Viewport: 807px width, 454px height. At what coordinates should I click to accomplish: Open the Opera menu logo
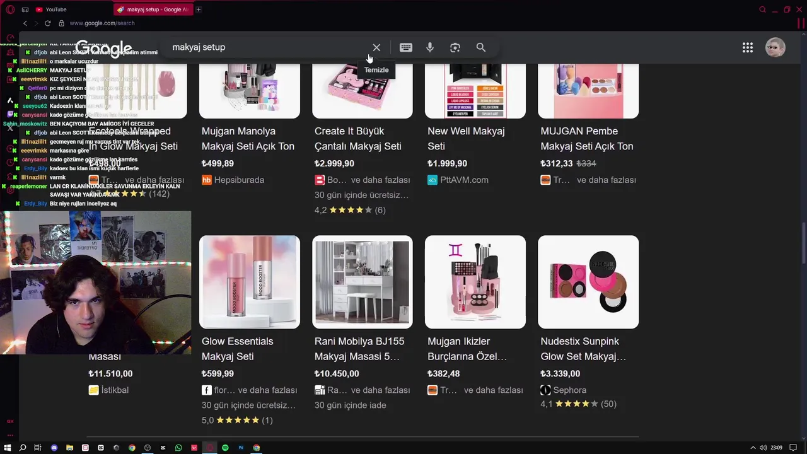10,9
